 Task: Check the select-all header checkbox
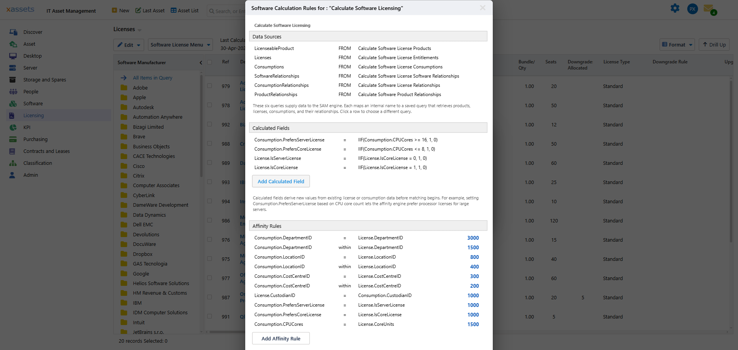pyautogui.click(x=209, y=62)
